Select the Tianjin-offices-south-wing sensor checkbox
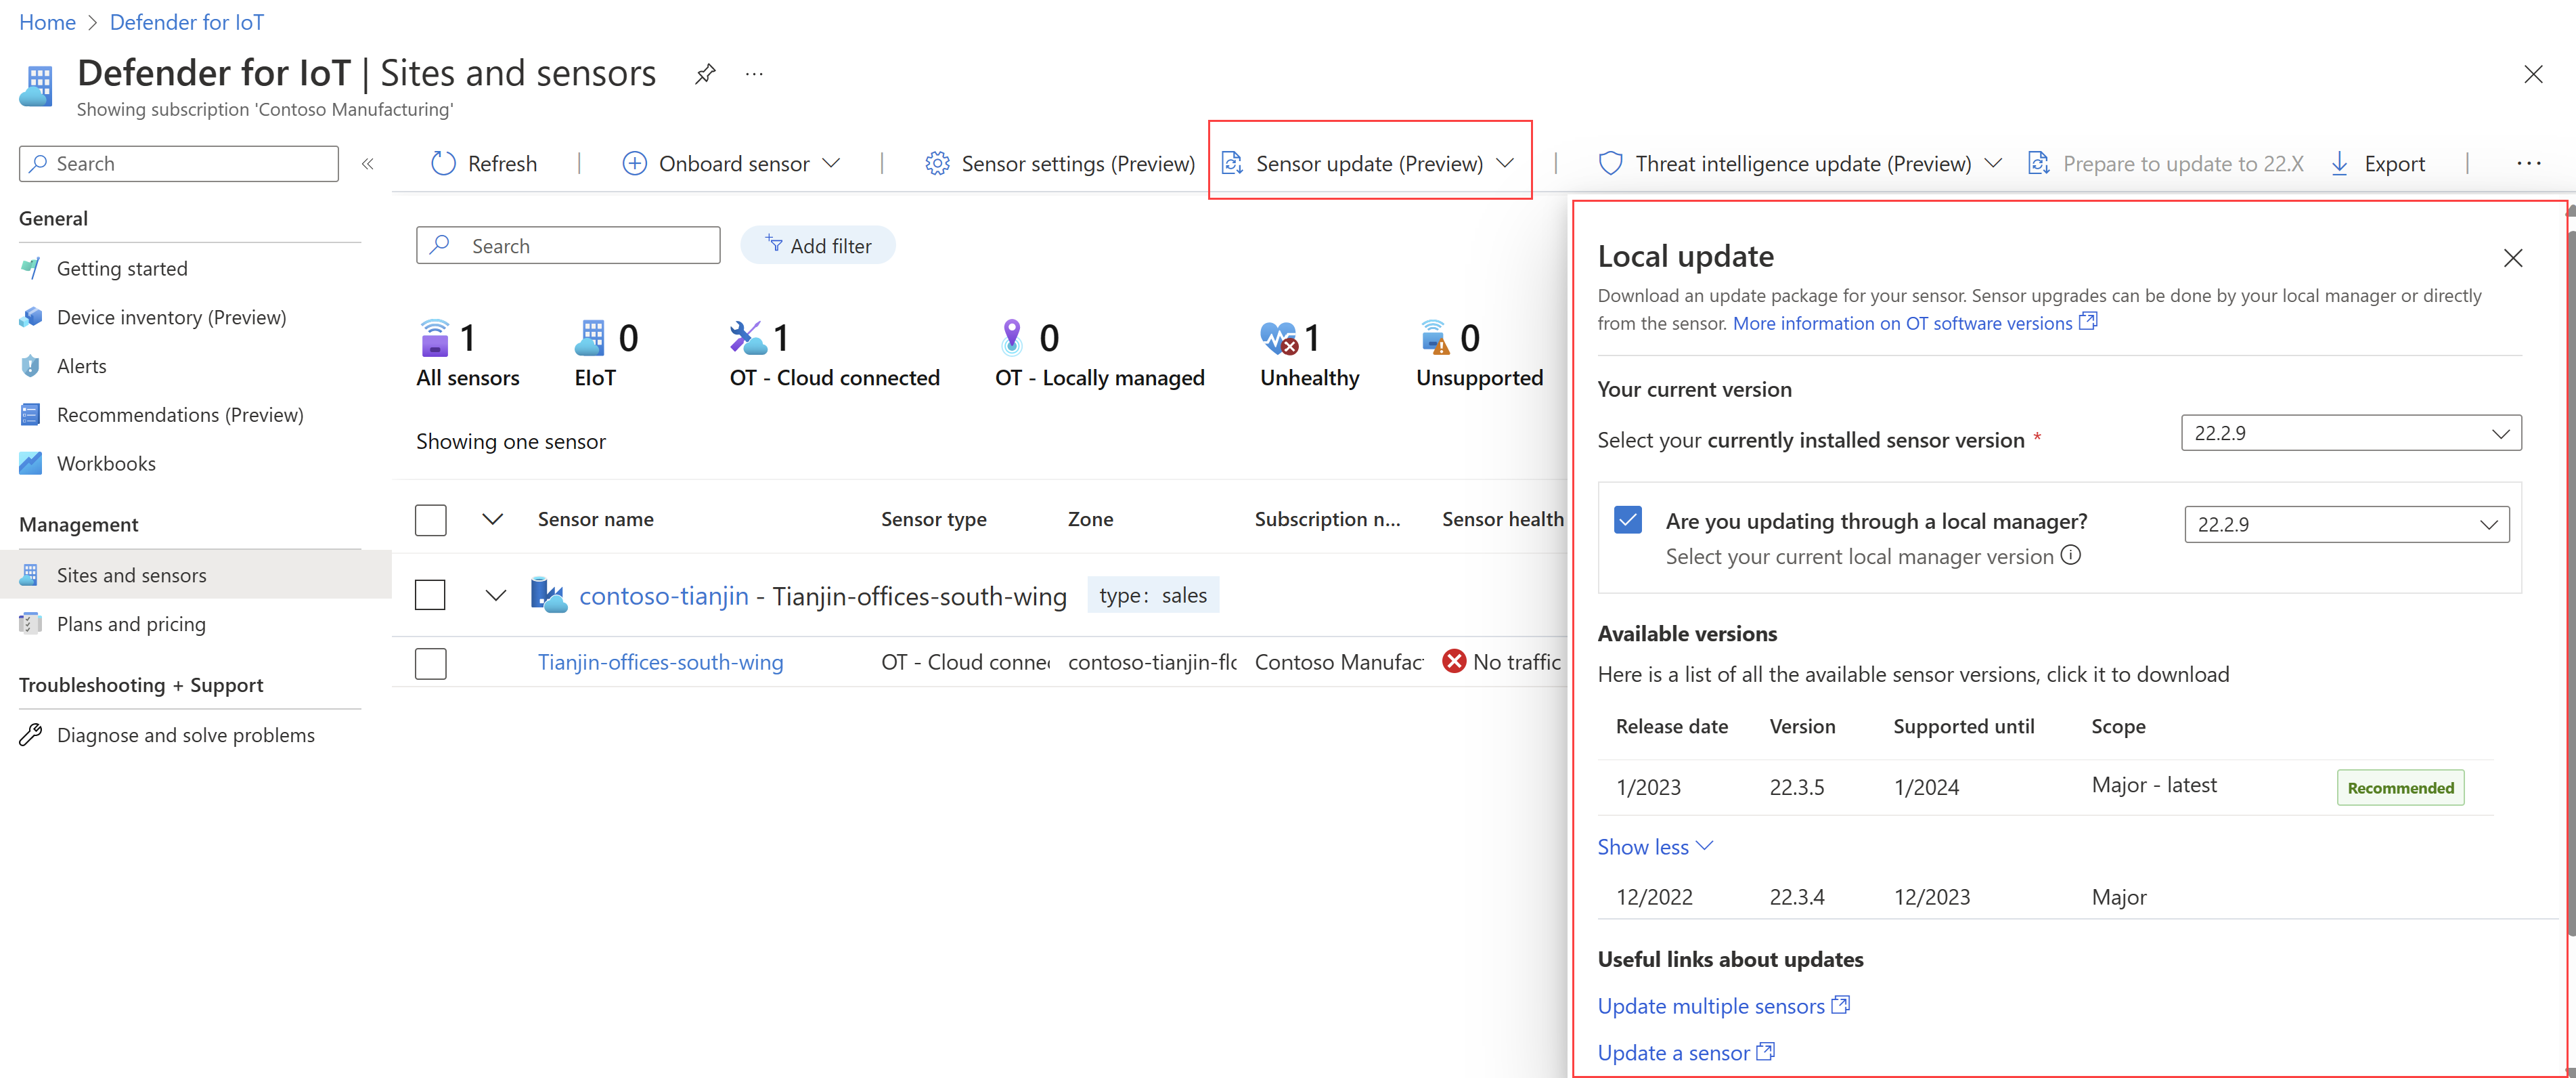2576x1078 pixels. coord(430,663)
